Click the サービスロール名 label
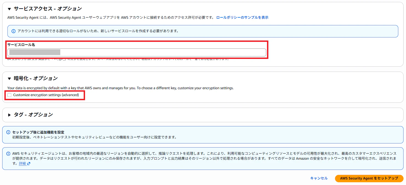 point(21,45)
